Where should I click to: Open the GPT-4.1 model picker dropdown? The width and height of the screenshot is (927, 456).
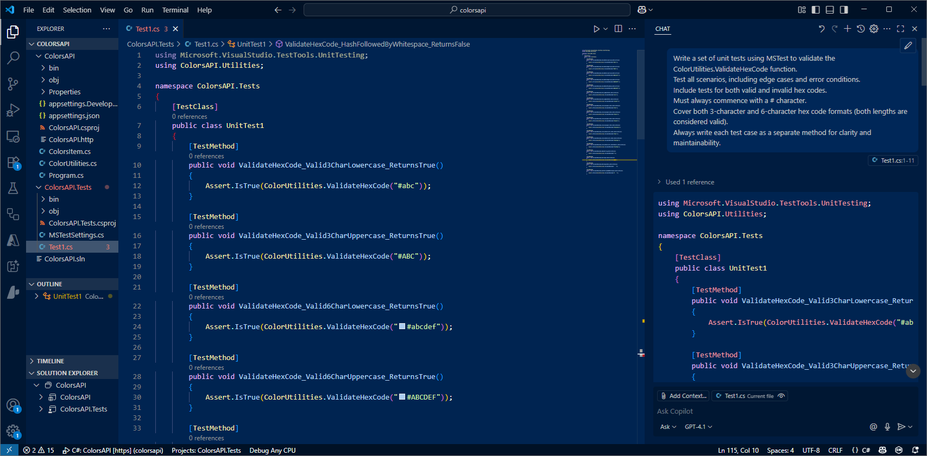pyautogui.click(x=698, y=427)
